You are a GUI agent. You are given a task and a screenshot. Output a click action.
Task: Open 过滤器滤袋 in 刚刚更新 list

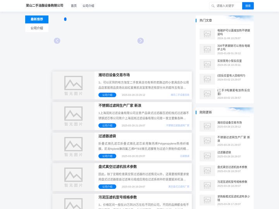(x=224, y=152)
